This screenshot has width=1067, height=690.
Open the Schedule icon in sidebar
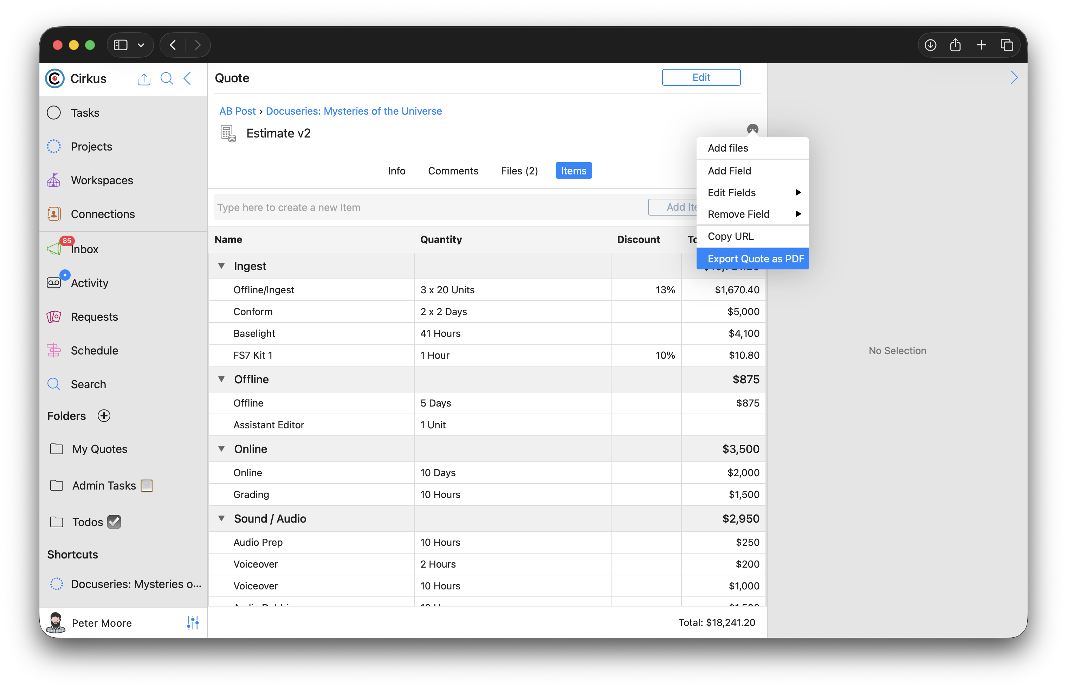(54, 350)
